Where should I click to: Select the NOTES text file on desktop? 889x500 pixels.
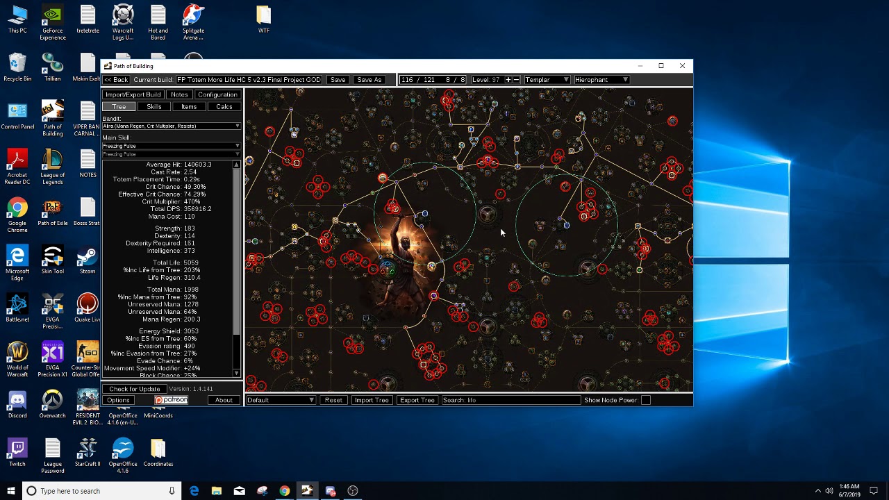click(88, 163)
